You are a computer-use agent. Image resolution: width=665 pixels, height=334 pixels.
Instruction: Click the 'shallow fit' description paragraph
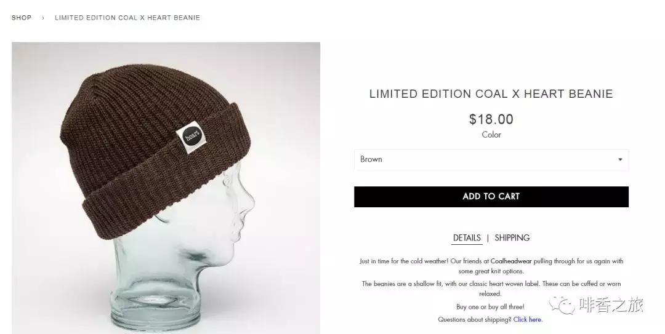(x=491, y=288)
